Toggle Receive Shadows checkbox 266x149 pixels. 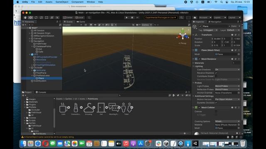tap(216, 73)
